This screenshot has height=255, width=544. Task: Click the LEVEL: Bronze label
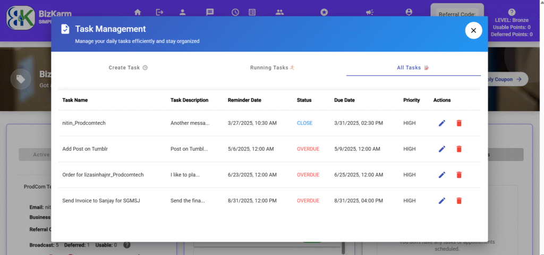(512, 21)
